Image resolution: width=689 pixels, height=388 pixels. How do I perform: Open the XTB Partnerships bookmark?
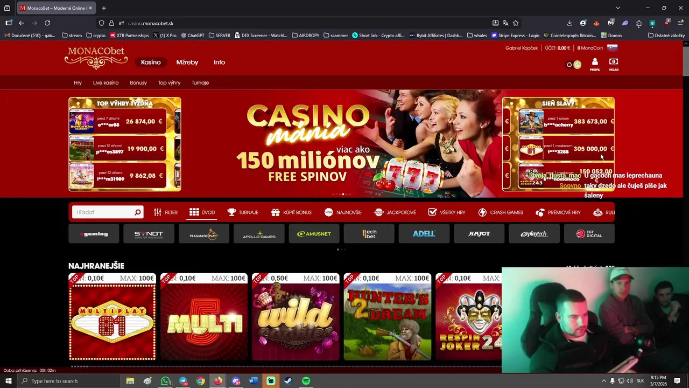pyautogui.click(x=129, y=36)
